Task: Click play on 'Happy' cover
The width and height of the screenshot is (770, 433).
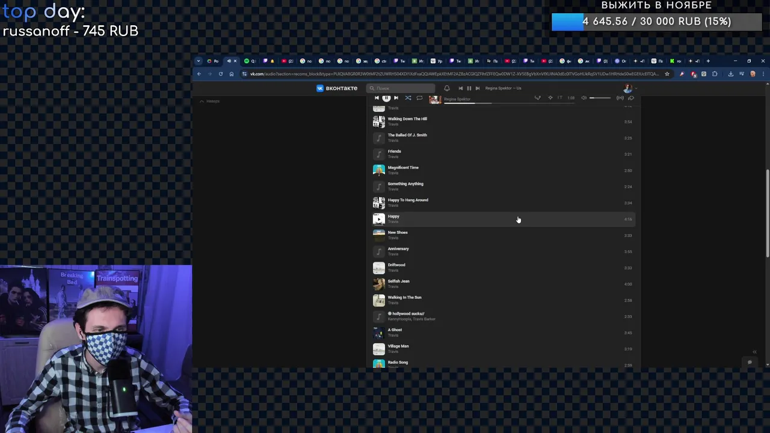Action: [x=379, y=219]
